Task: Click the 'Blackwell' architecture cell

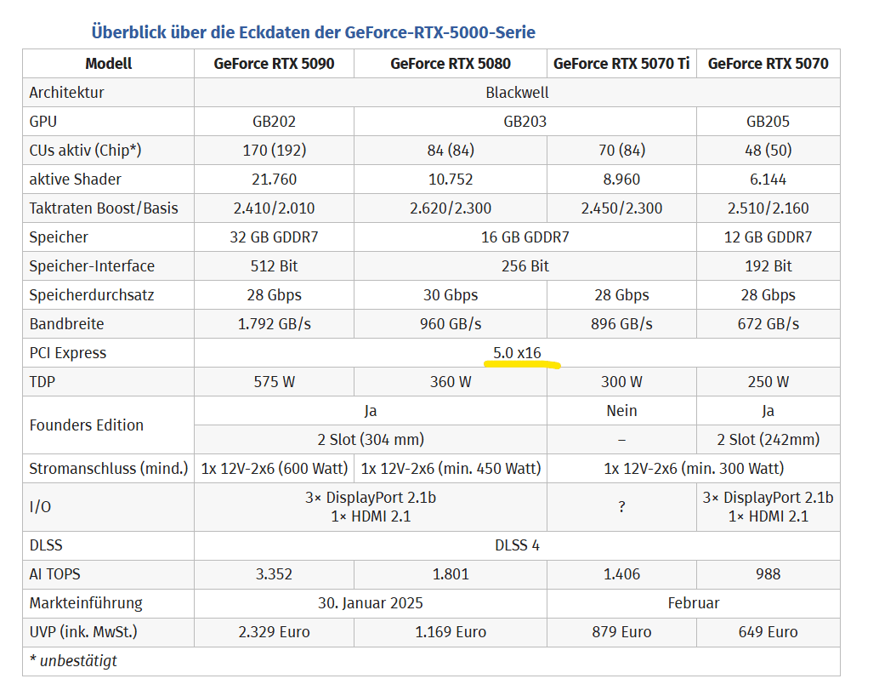Action: coord(517,93)
